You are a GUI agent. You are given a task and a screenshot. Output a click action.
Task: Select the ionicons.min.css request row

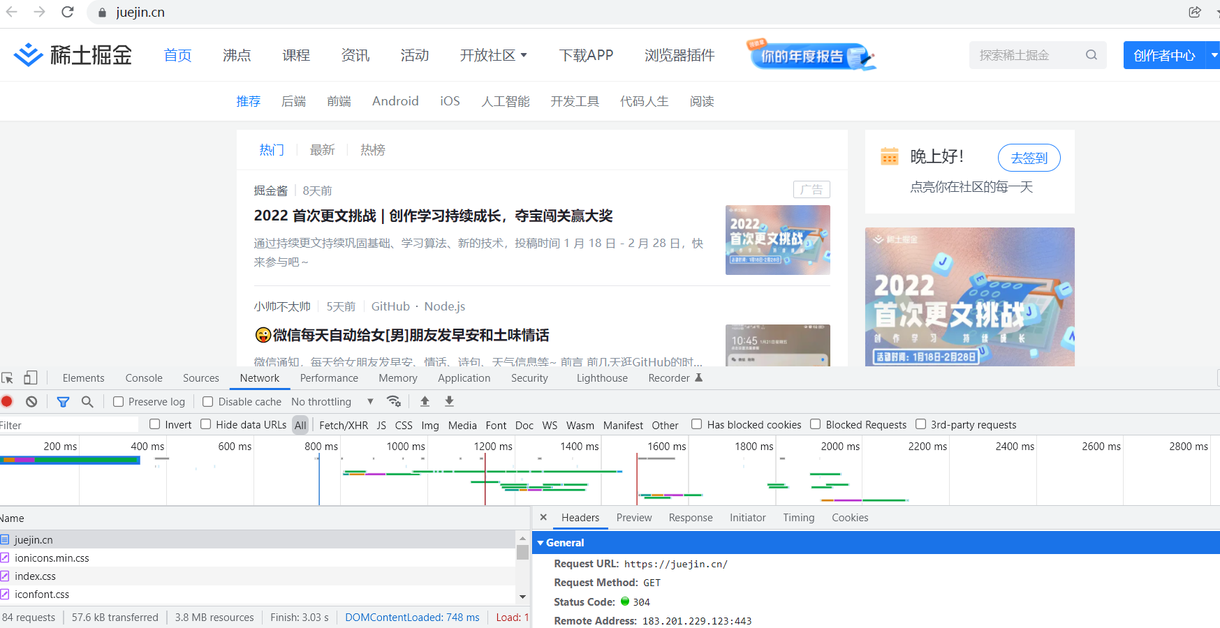[x=52, y=558]
